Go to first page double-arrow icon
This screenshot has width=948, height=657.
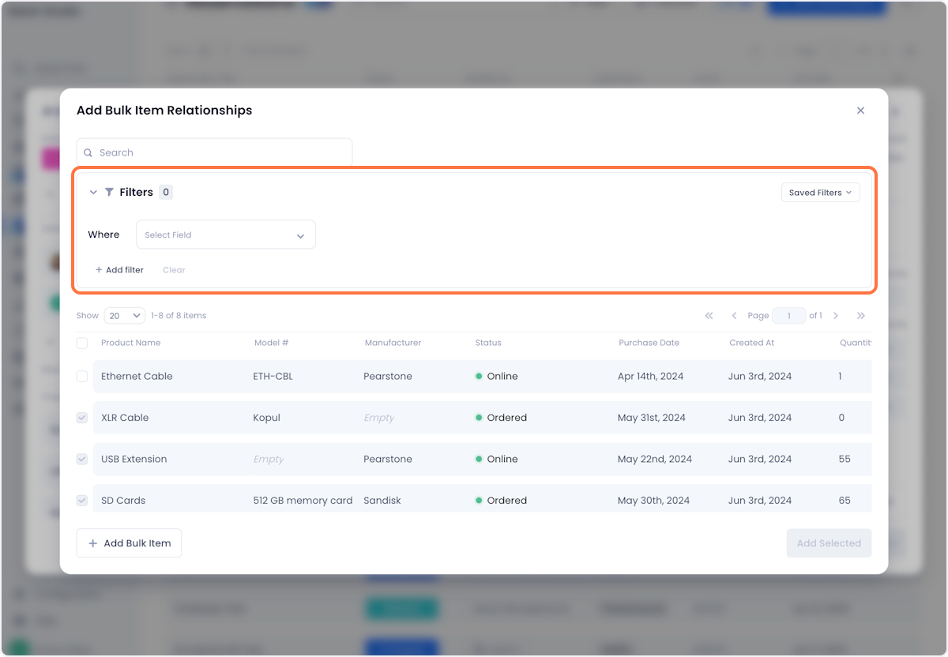click(709, 315)
